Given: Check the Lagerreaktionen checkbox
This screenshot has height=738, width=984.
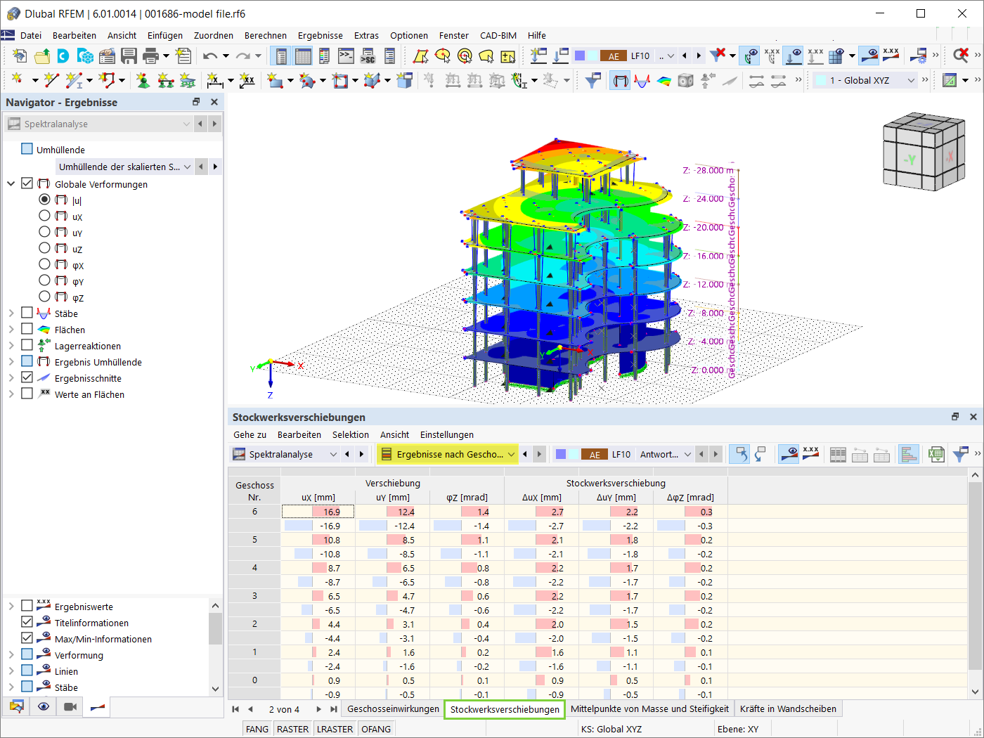Looking at the screenshot, I should (27, 345).
